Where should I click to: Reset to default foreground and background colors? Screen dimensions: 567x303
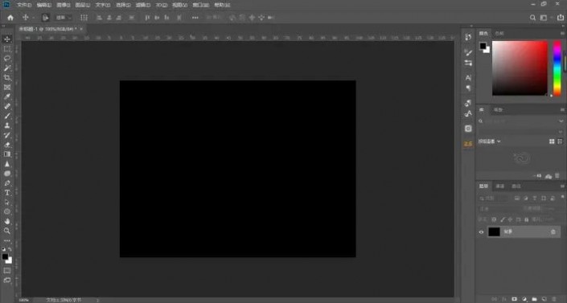coord(3,249)
